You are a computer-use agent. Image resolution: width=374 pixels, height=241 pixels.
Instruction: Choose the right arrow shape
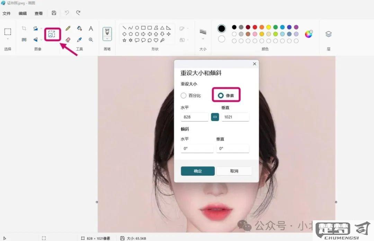pyautogui.click(x=143, y=34)
